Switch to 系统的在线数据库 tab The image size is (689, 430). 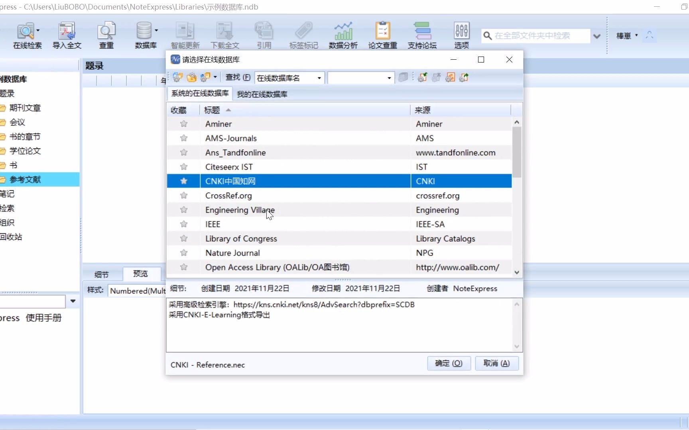(x=200, y=93)
